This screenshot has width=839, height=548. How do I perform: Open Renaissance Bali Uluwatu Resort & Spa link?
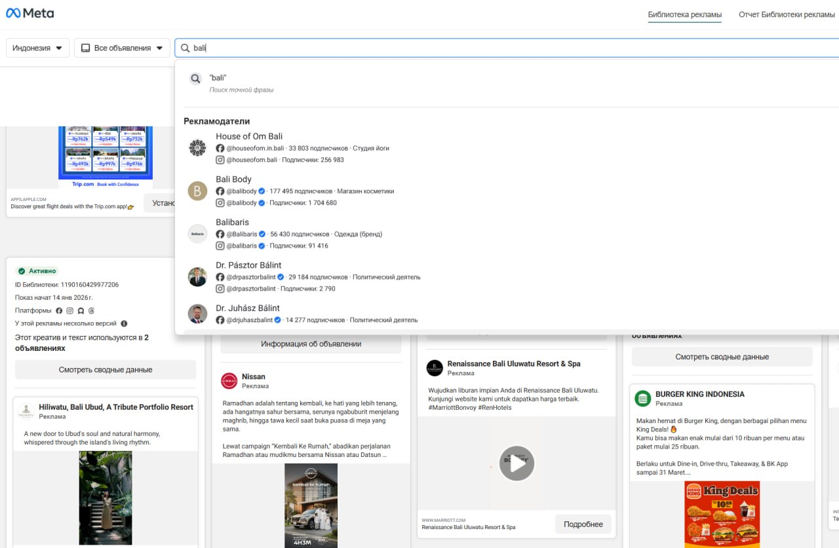coord(514,363)
